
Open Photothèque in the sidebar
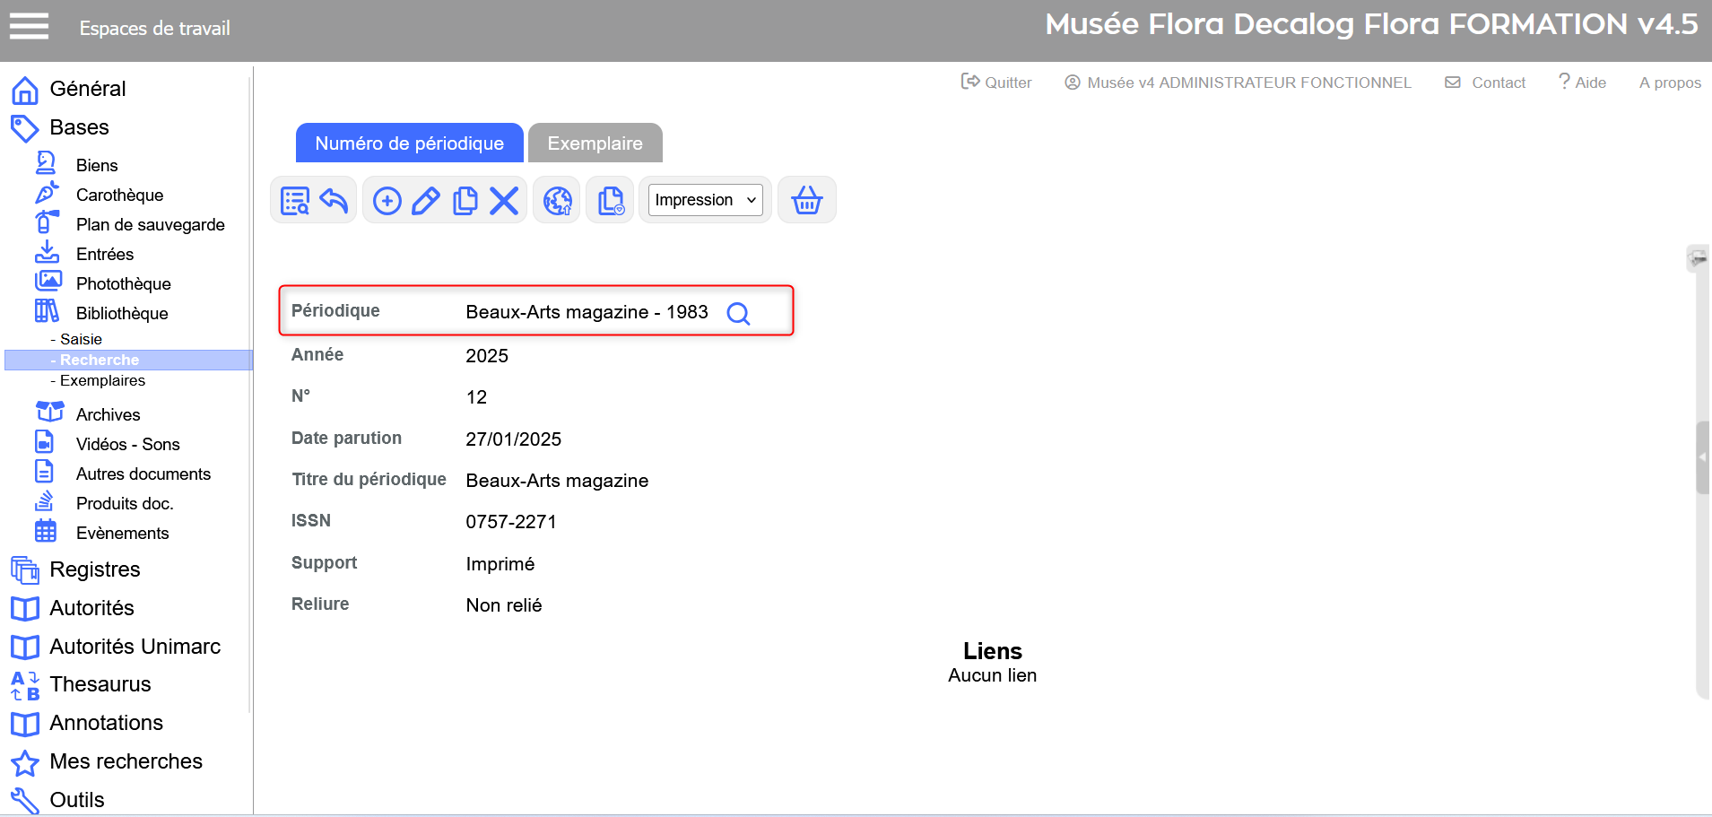(x=123, y=283)
